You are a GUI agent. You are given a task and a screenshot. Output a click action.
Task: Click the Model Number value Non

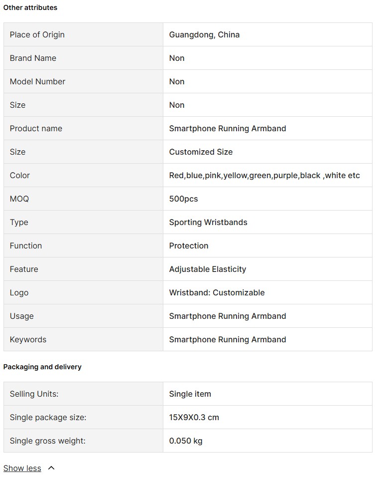pos(177,81)
